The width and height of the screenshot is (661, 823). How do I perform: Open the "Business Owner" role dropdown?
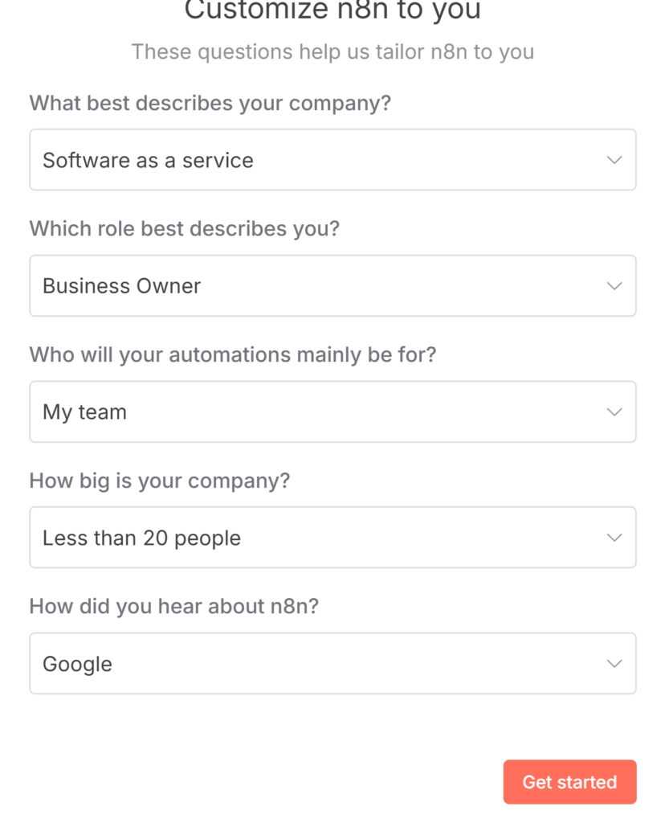[321, 286]
